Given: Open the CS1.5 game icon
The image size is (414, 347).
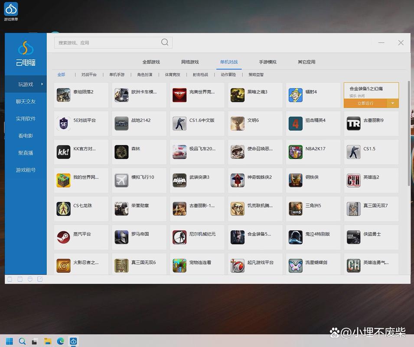Looking at the screenshot, I should (354, 152).
